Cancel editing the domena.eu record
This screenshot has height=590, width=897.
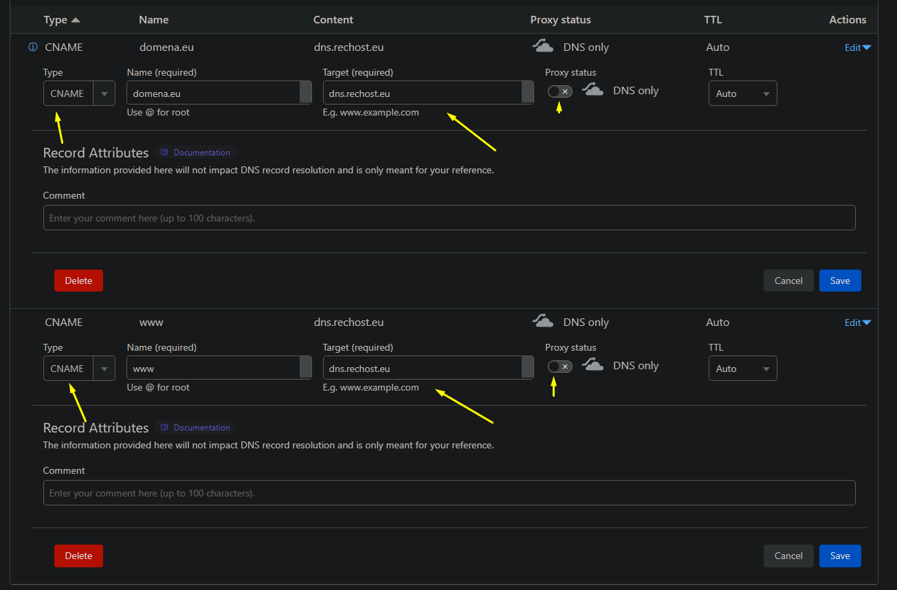(788, 281)
